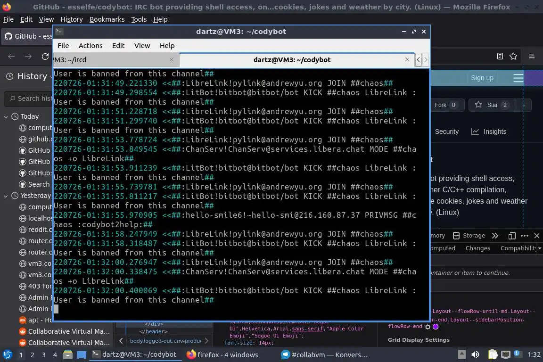The height and width of the screenshot is (362, 543).
Task: Switch to workspace 4 on taskbar
Action: click(x=55, y=355)
